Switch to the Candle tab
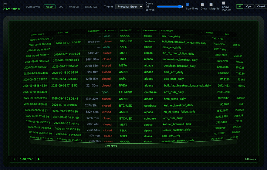Viewport: 267px width, 170px height. (x=74, y=7)
